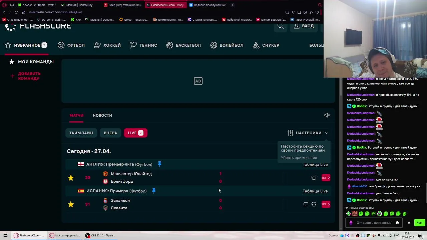Dismiss tooltip via Убрать примечание
This screenshot has height=240, width=427.
pyautogui.click(x=299, y=158)
